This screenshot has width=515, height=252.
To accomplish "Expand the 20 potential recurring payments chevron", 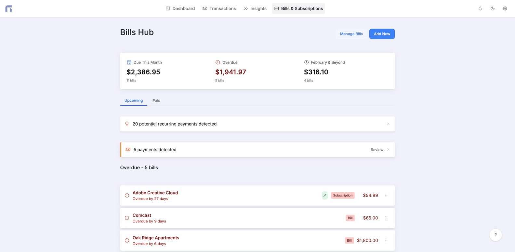I will click(x=388, y=124).
